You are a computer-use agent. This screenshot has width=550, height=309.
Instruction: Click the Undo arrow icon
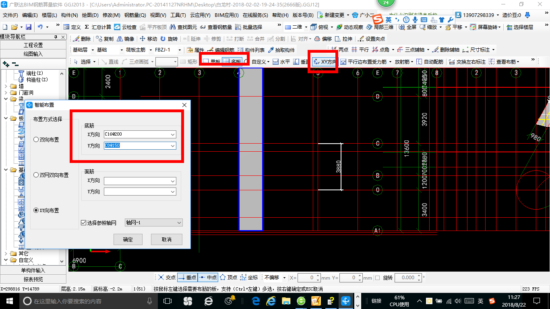click(40, 27)
